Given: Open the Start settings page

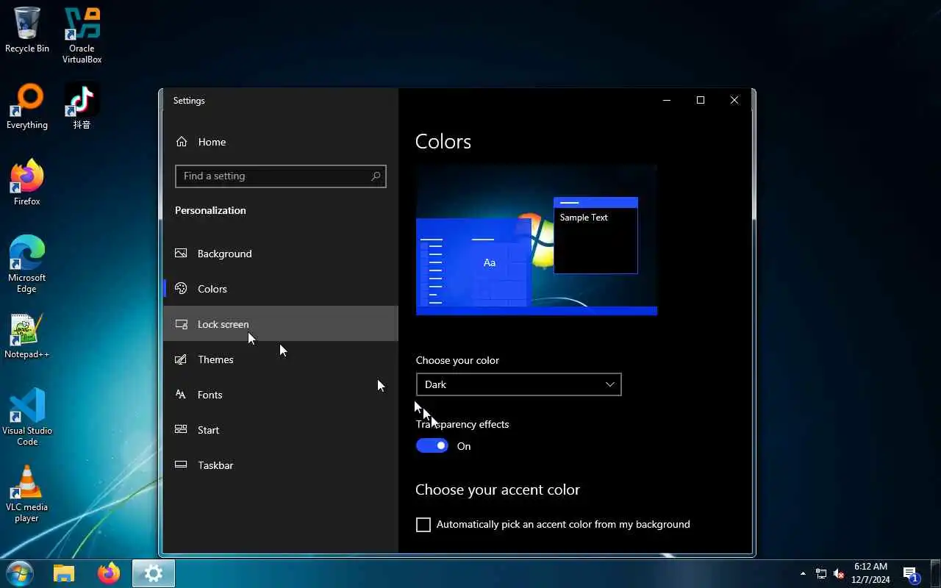Looking at the screenshot, I should tap(281, 430).
